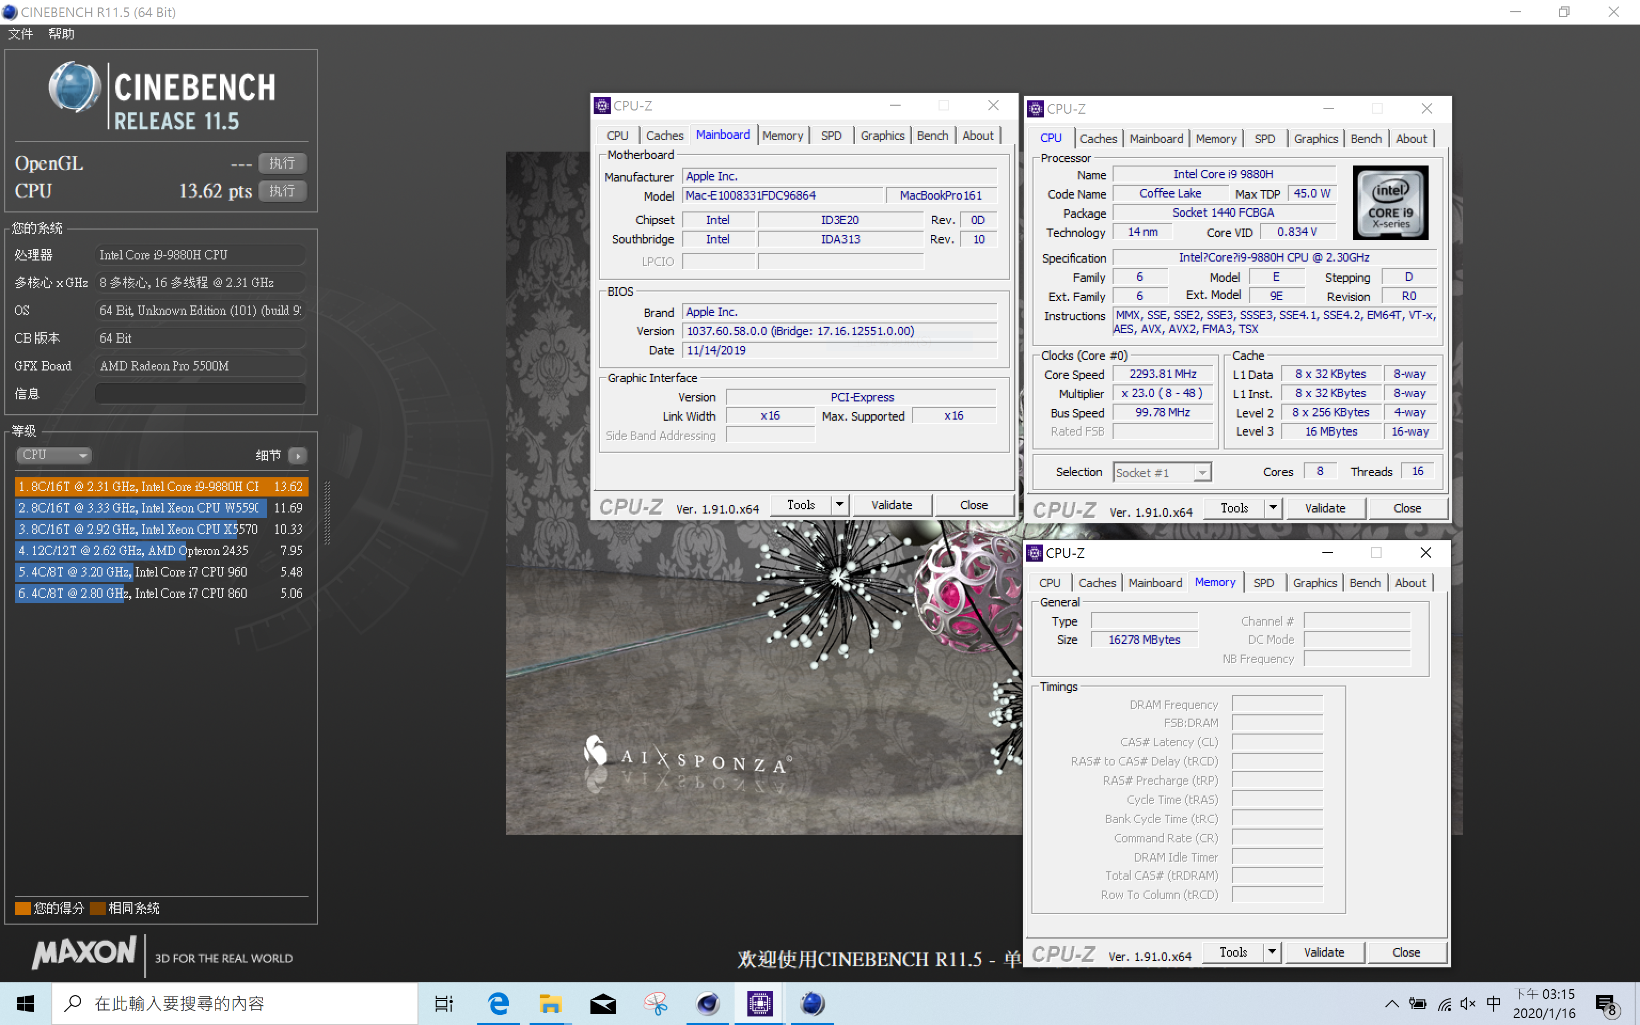Viewport: 1640px width, 1025px height.
Task: Select ranking row AMD Opteron 2435
Action: (161, 550)
